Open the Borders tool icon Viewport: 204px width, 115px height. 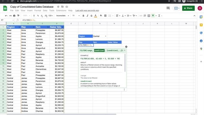[x=106, y=16]
